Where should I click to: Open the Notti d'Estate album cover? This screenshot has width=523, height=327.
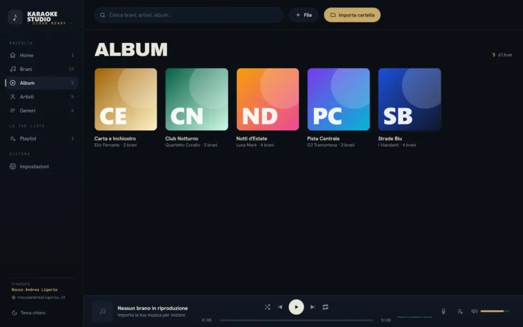[268, 99]
